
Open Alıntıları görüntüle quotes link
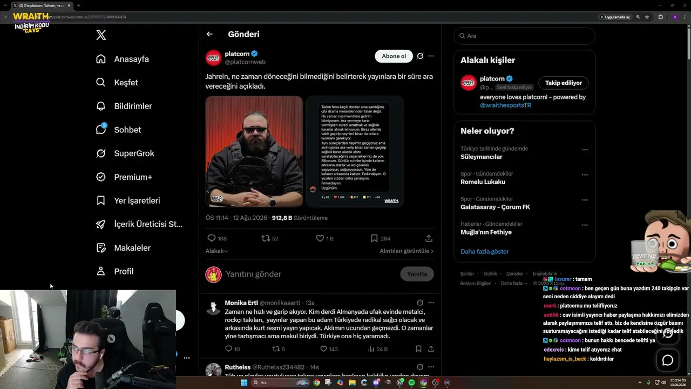(407, 251)
